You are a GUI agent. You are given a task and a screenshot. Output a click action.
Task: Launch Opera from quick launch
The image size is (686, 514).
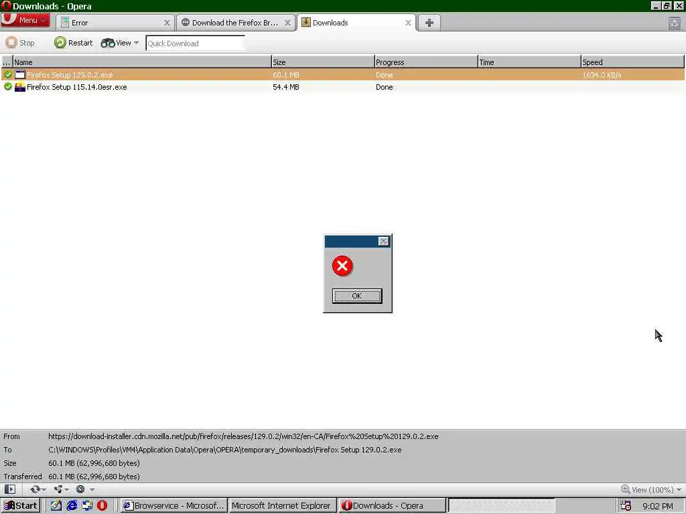point(102,505)
